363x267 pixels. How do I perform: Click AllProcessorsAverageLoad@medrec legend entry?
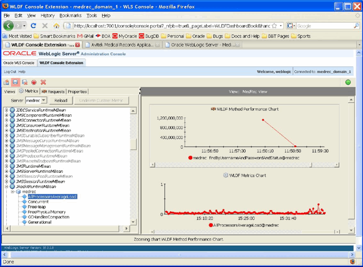click(244, 225)
